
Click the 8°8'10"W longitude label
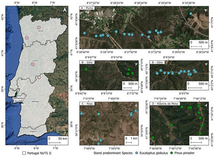pyautogui.click(x=107, y=93)
